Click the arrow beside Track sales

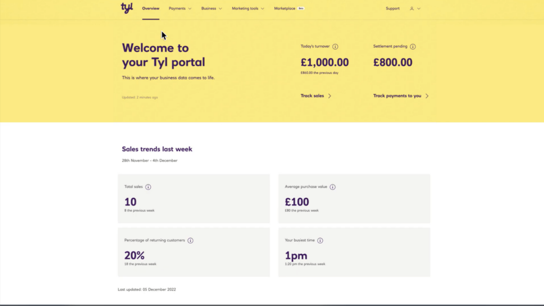(x=329, y=96)
